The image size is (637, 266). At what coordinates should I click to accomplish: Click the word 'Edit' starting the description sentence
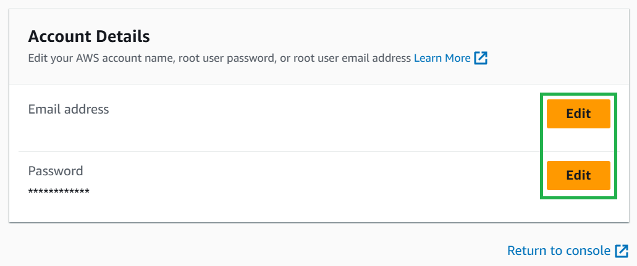[38, 59]
